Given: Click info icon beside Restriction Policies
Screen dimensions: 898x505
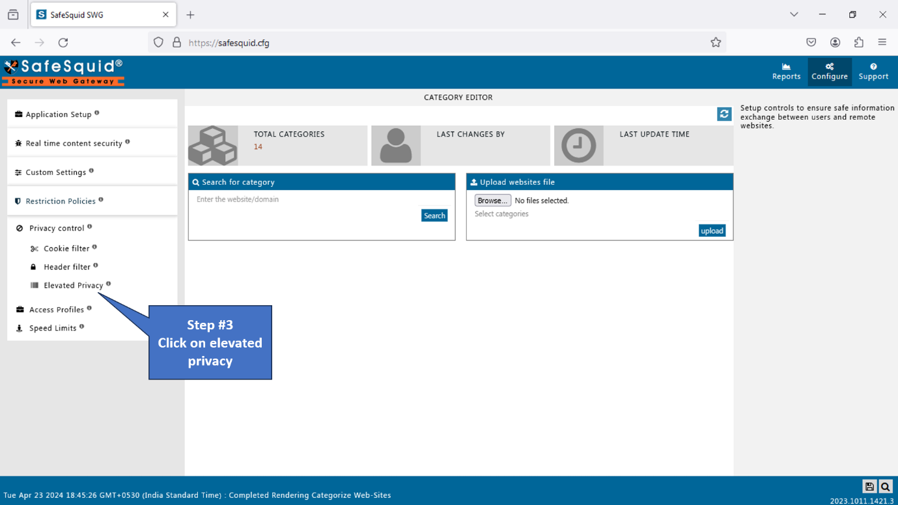Looking at the screenshot, I should coord(101,200).
